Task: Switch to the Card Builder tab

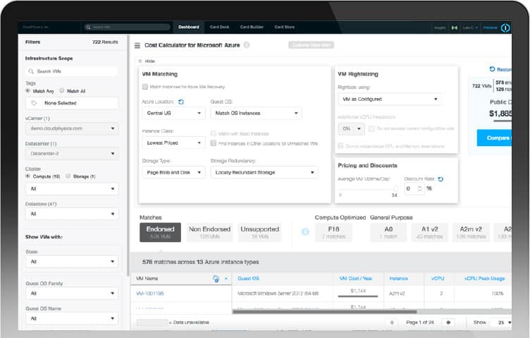Action: click(252, 27)
